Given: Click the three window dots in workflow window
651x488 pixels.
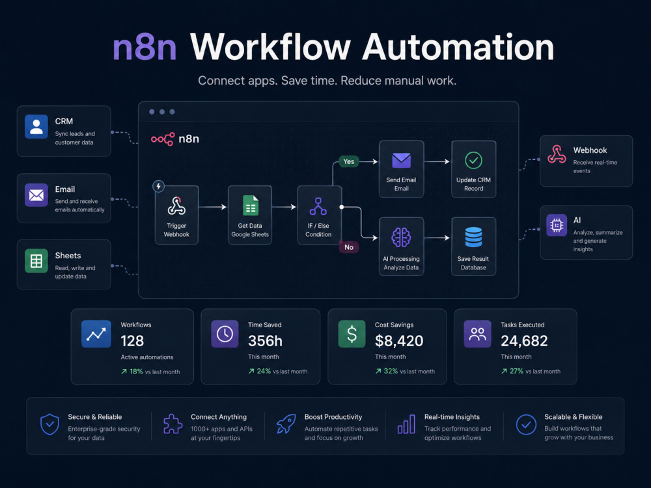Looking at the screenshot, I should coord(162,112).
